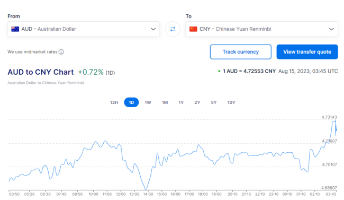This screenshot has width=344, height=200.
Task: Select the 1D chart range
Action: pos(131,102)
